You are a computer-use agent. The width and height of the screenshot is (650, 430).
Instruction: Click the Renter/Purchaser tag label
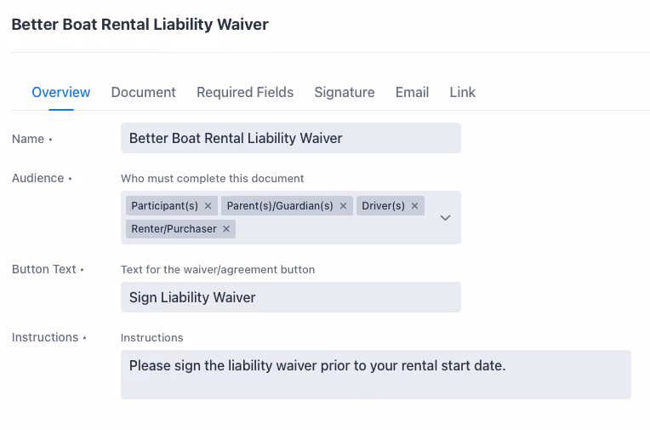pyautogui.click(x=174, y=229)
